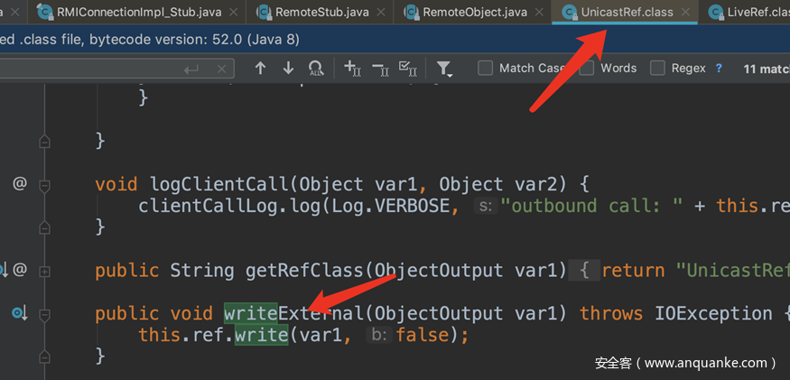Enable the Match Case checkbox
790x380 pixels.
[486, 69]
